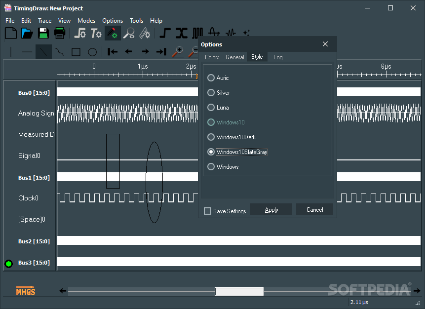This screenshot has height=309, width=425.
Task: Open the Help menu
Action: (156, 21)
